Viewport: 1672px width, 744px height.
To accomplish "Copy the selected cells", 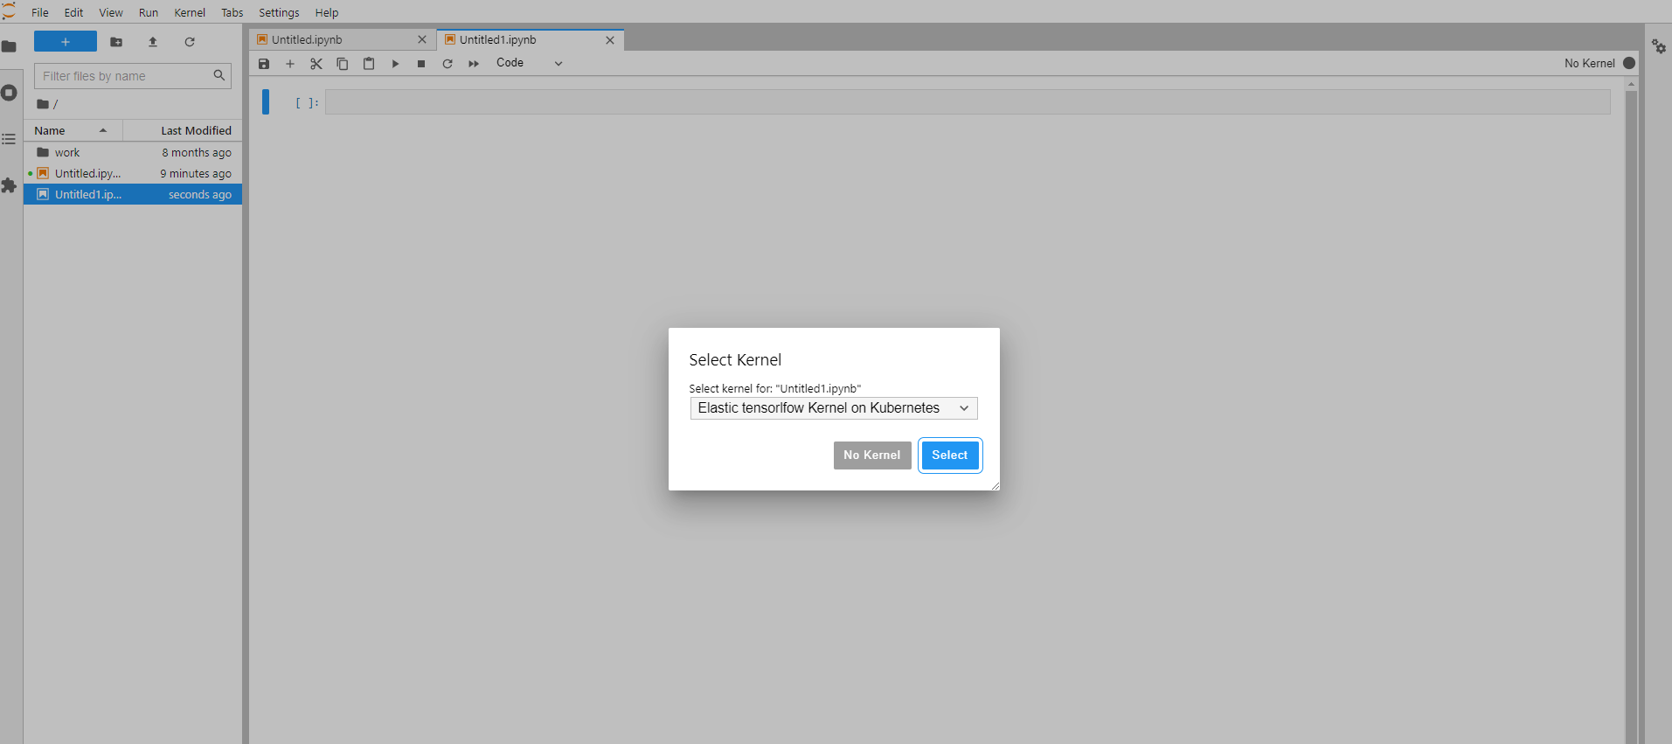I will point(343,64).
